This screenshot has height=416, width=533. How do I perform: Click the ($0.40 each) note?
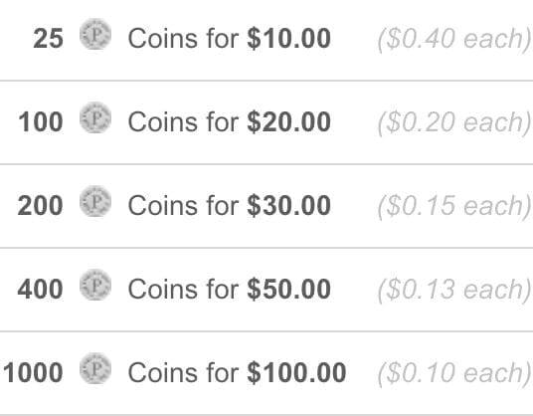[x=454, y=40]
